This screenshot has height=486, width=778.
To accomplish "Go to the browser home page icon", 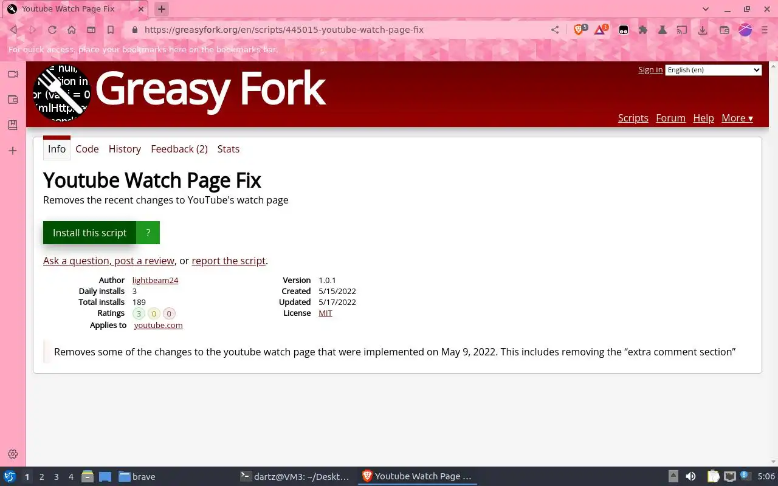I will 72,30.
